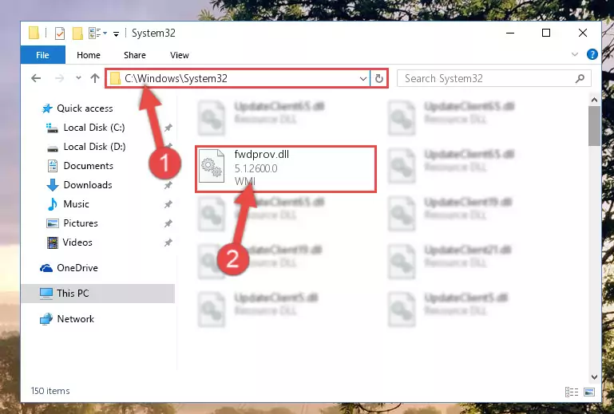
Task: Switch to Details view in status bar
Action: [572, 392]
